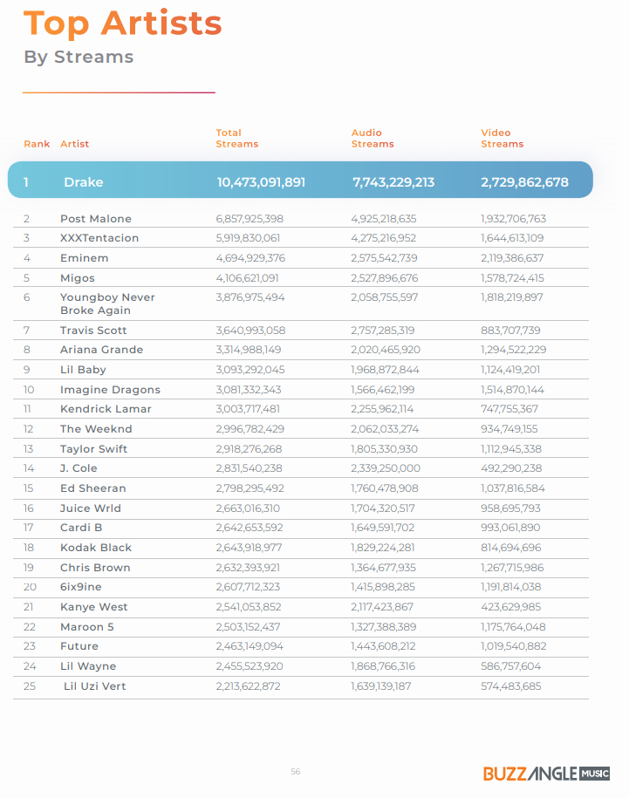Click the Audio Streams column header
Viewport: 629px width, 798px height.
pyautogui.click(x=373, y=139)
